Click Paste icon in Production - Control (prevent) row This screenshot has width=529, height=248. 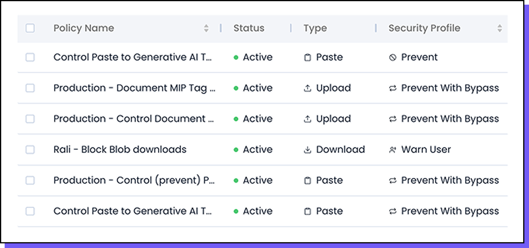(x=307, y=181)
